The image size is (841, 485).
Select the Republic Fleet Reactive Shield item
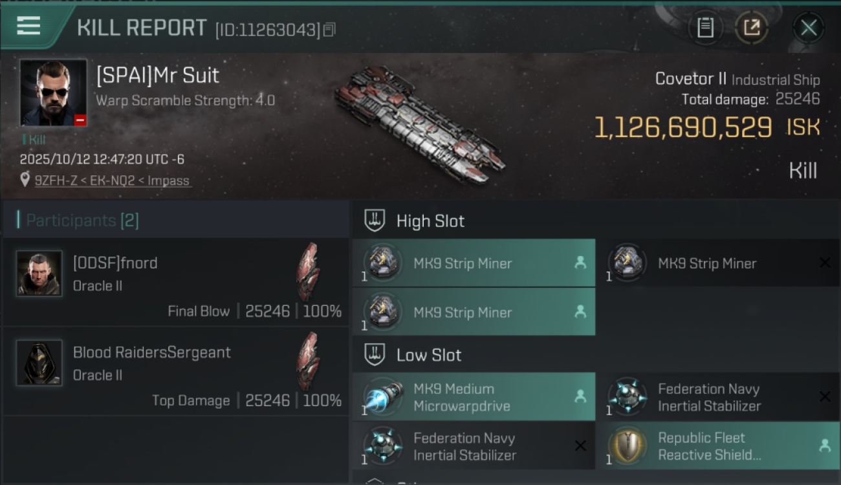pos(717,446)
